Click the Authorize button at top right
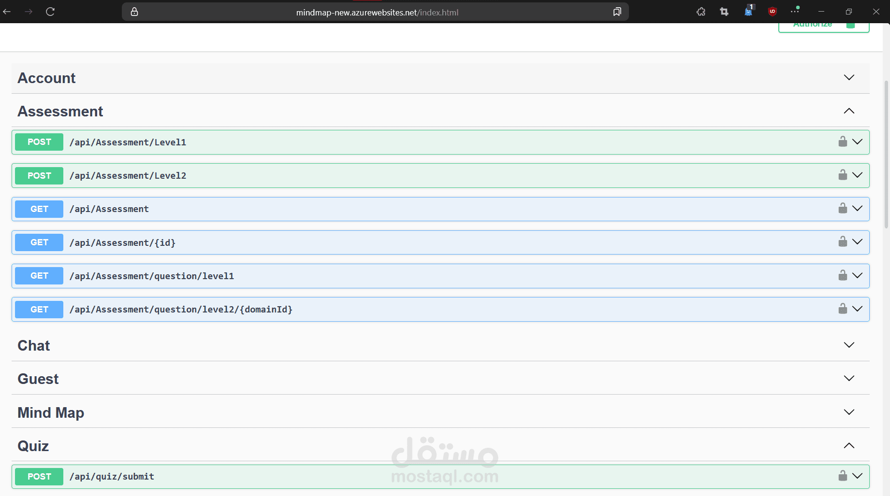The height and width of the screenshot is (496, 890). pos(824,27)
